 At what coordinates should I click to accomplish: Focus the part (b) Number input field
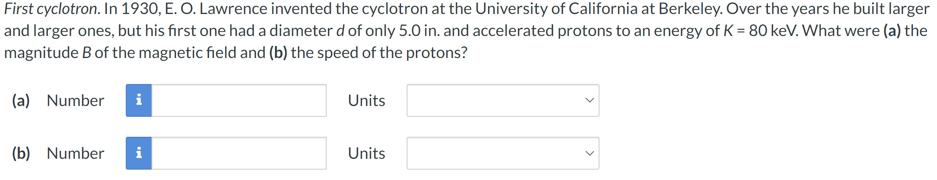(x=239, y=153)
